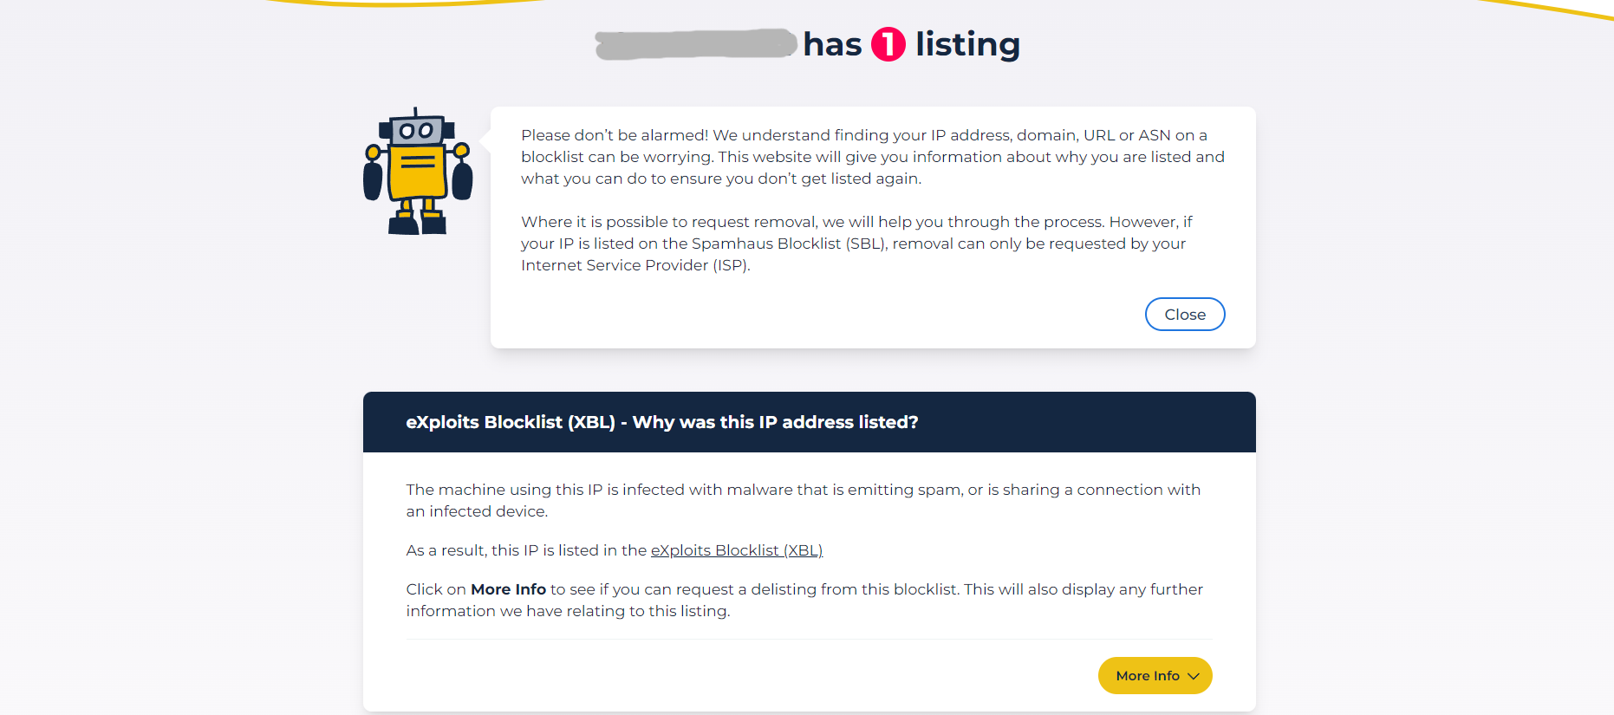This screenshot has width=1614, height=715.
Task: Click the bold More Info text in paragraph
Action: [508, 588]
